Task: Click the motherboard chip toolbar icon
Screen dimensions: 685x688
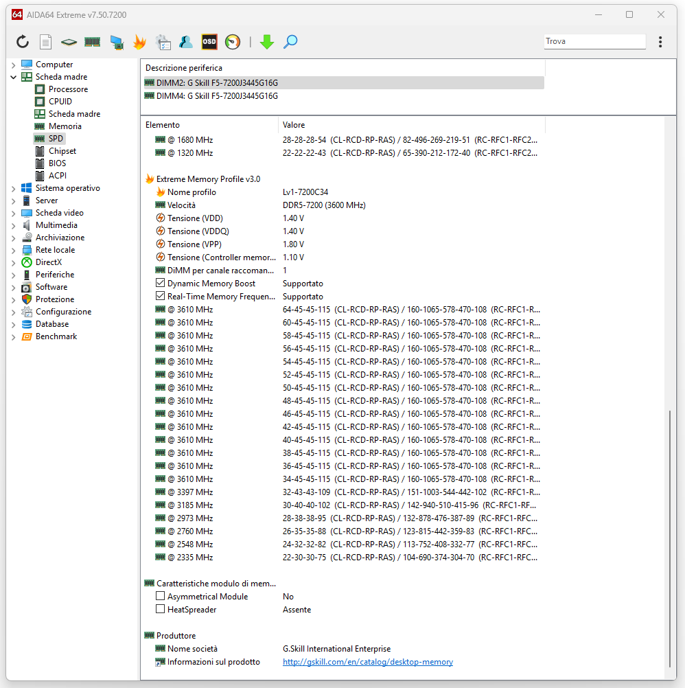Action: [69, 42]
